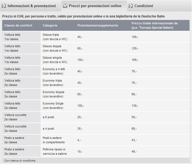The height and width of the screenshot is (164, 192).
Task: Click the Con riserva di modifiche footnote
Action: pyautogui.click(x=20, y=160)
